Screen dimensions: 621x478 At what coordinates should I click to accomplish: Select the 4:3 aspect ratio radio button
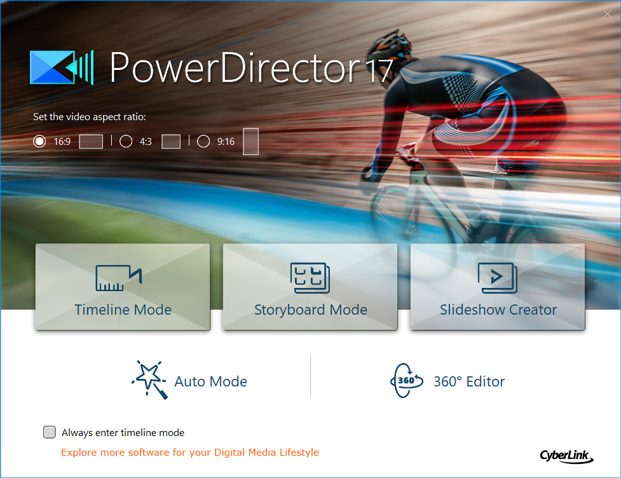point(125,141)
